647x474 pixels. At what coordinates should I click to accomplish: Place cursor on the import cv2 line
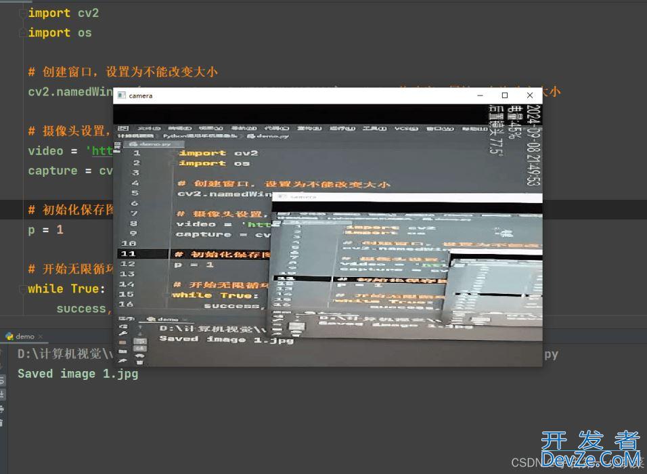[64, 14]
